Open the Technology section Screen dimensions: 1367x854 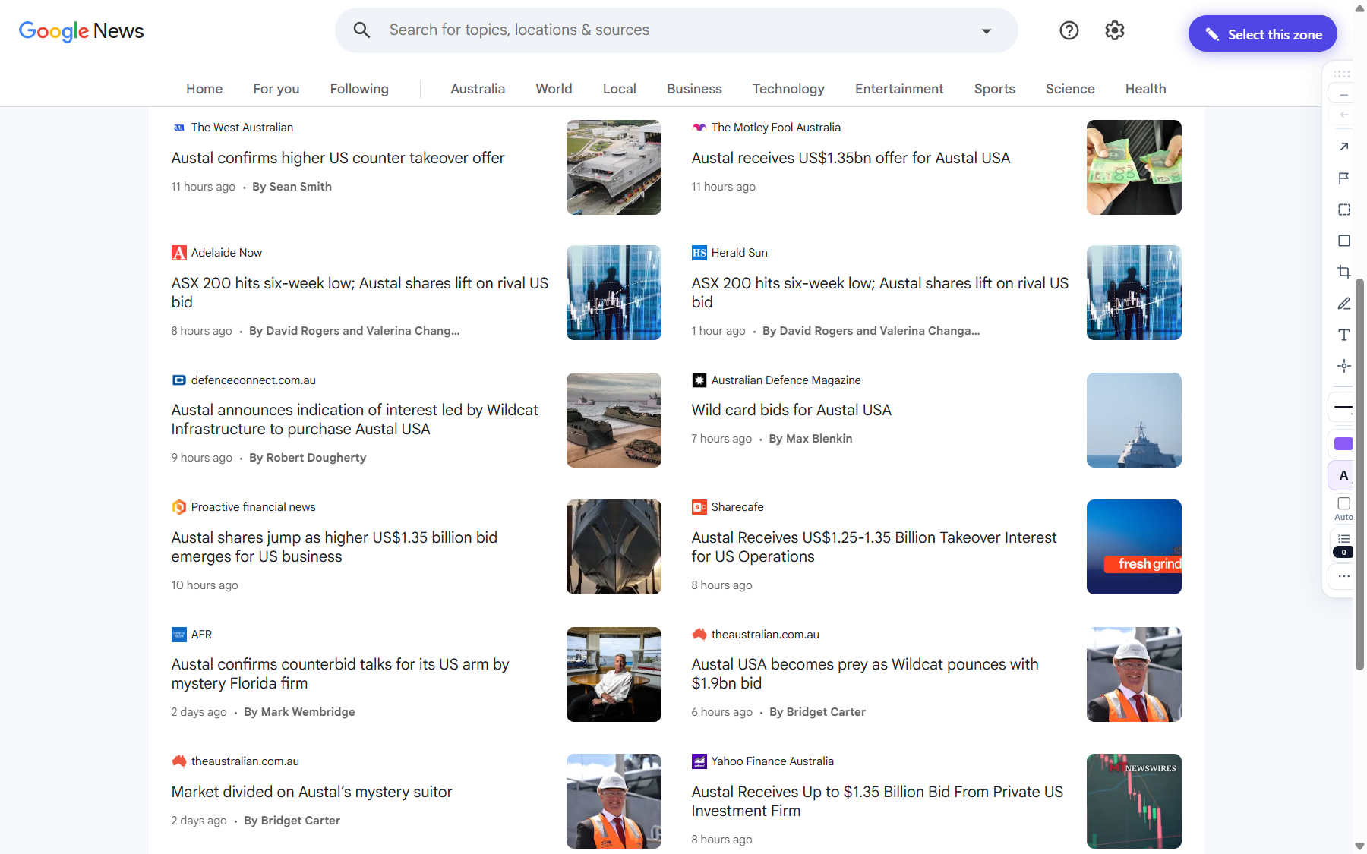click(x=788, y=89)
